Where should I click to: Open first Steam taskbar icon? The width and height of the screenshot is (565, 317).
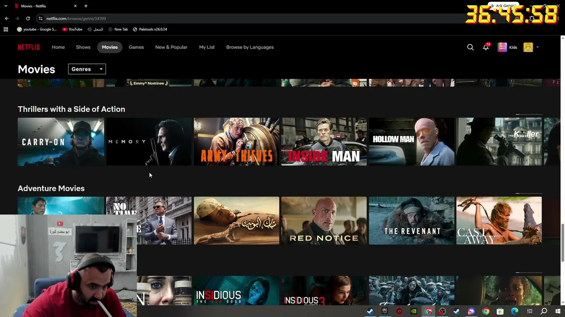tap(370, 311)
